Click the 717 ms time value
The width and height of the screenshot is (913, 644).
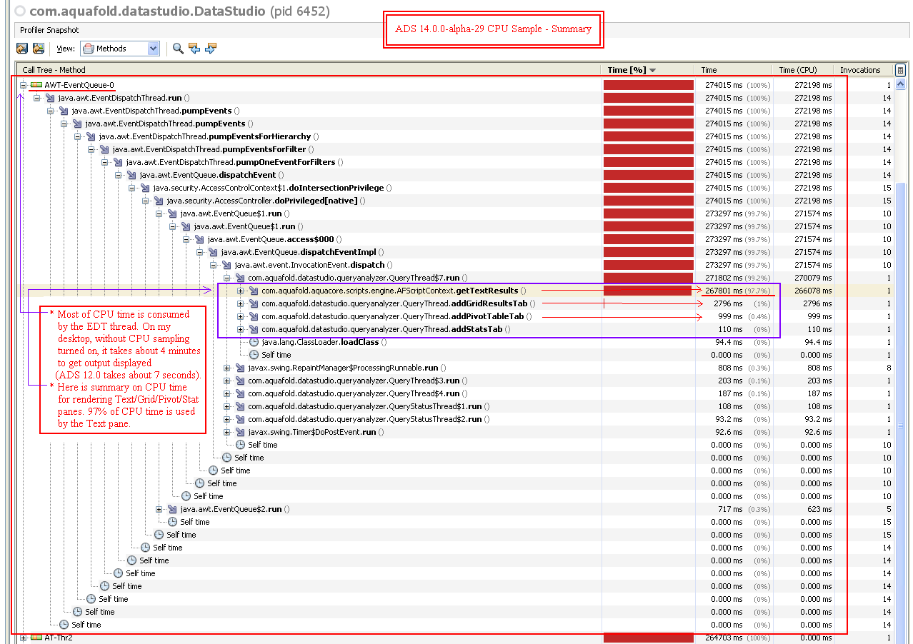pos(729,509)
